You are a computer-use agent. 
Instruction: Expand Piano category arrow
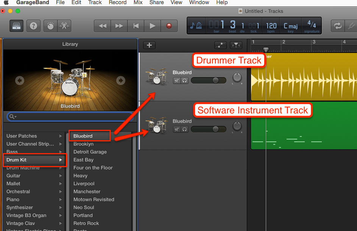click(x=61, y=200)
